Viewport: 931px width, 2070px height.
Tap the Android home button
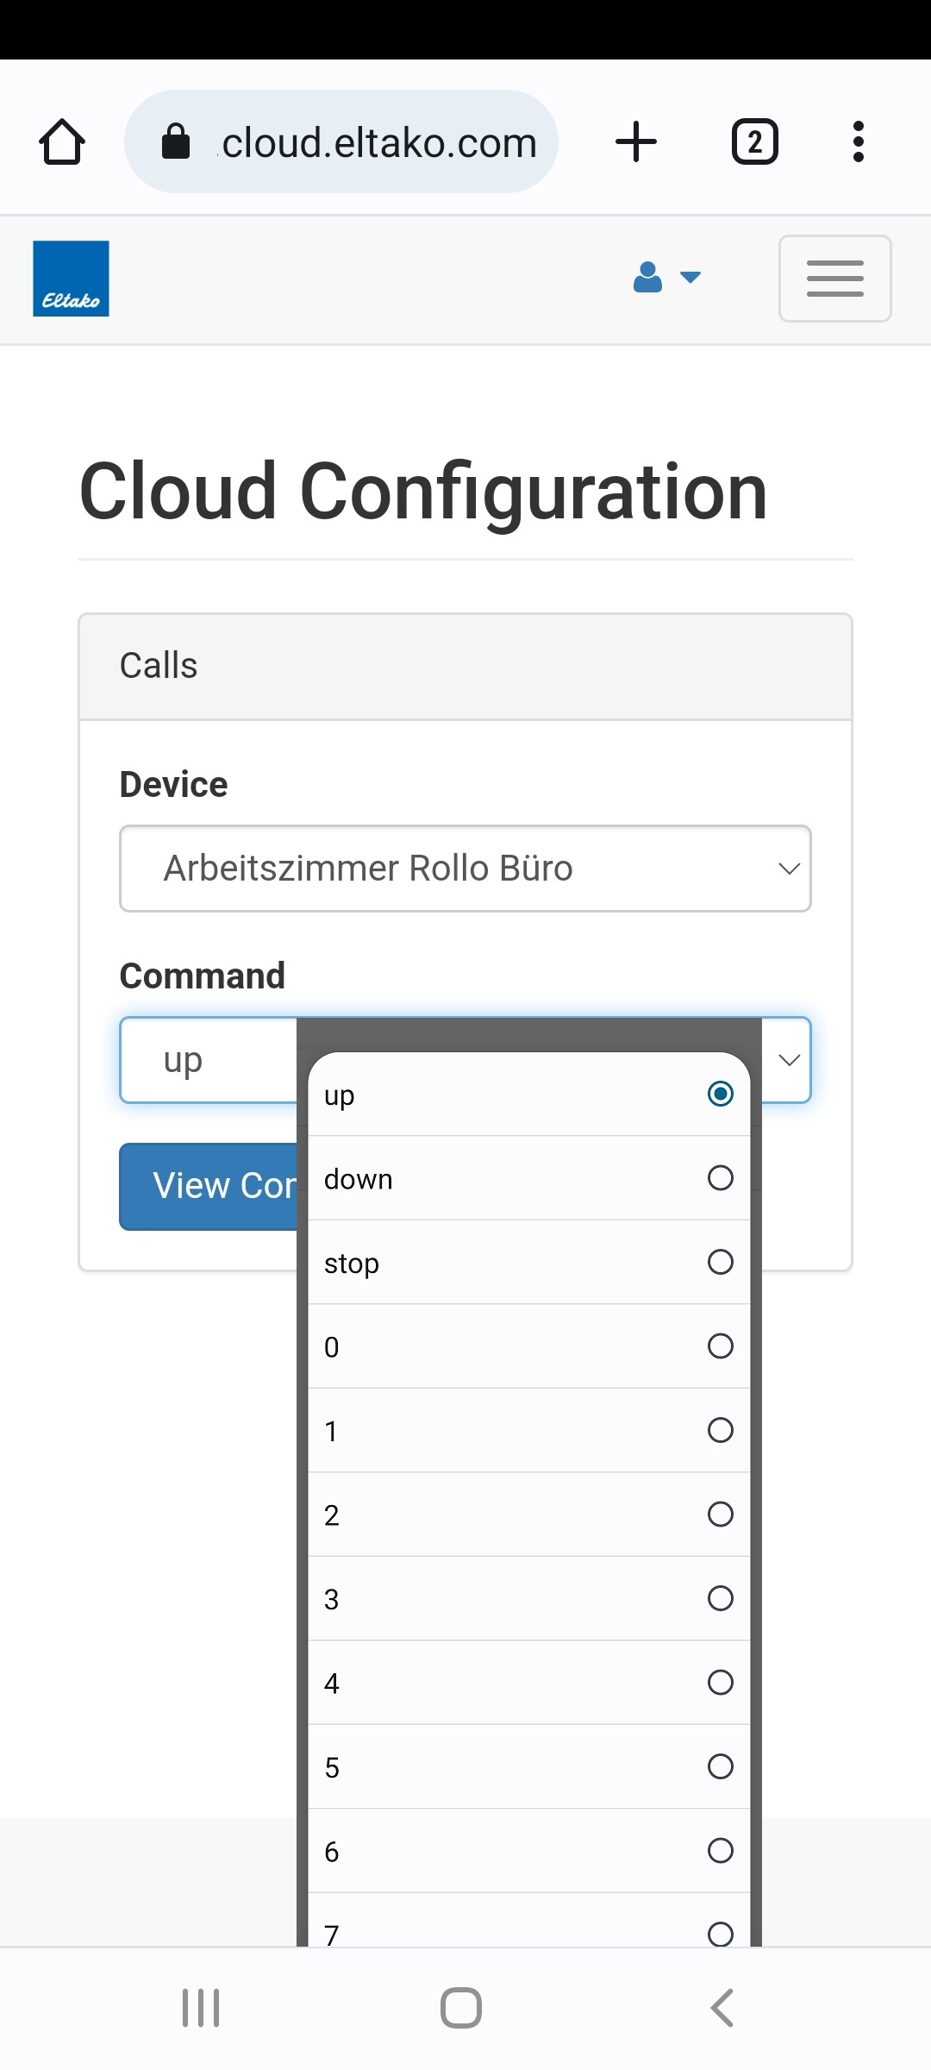coord(461,2008)
